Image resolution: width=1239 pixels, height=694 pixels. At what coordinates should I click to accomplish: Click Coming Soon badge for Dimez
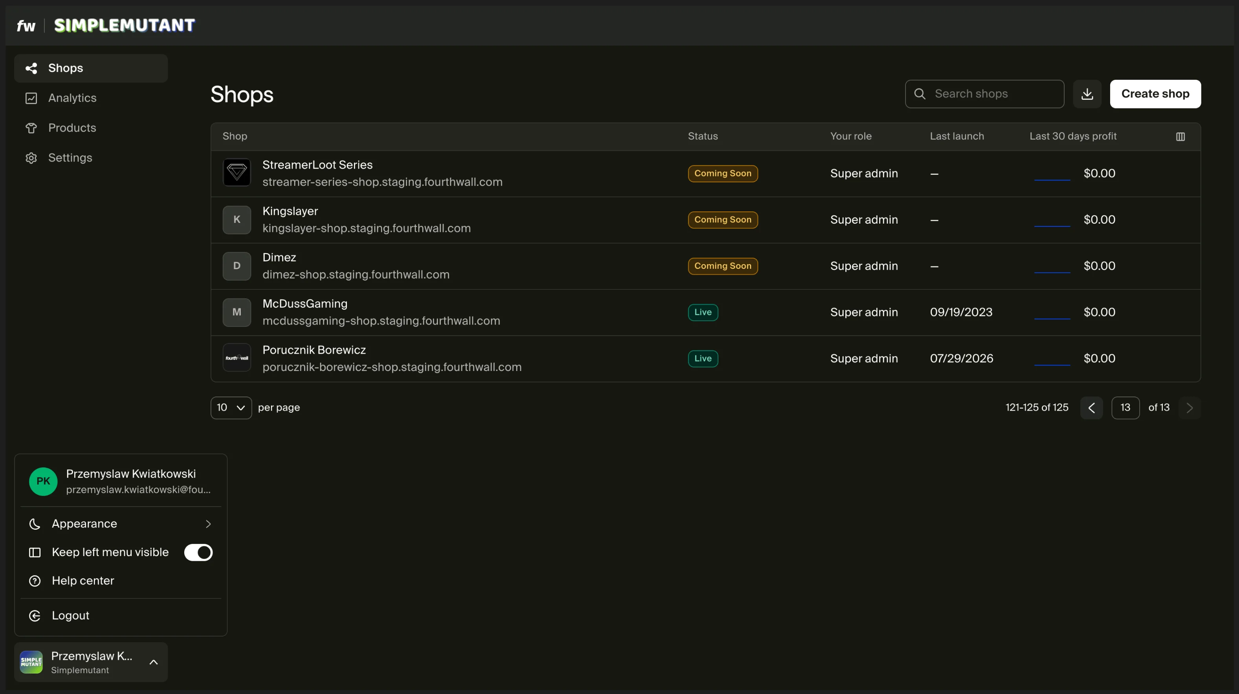point(723,266)
